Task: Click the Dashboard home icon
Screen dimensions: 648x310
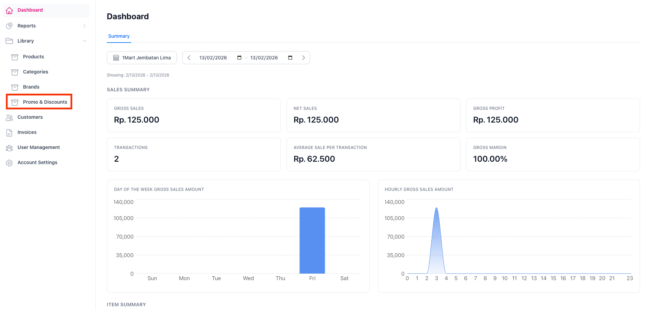Action: pyautogui.click(x=9, y=10)
